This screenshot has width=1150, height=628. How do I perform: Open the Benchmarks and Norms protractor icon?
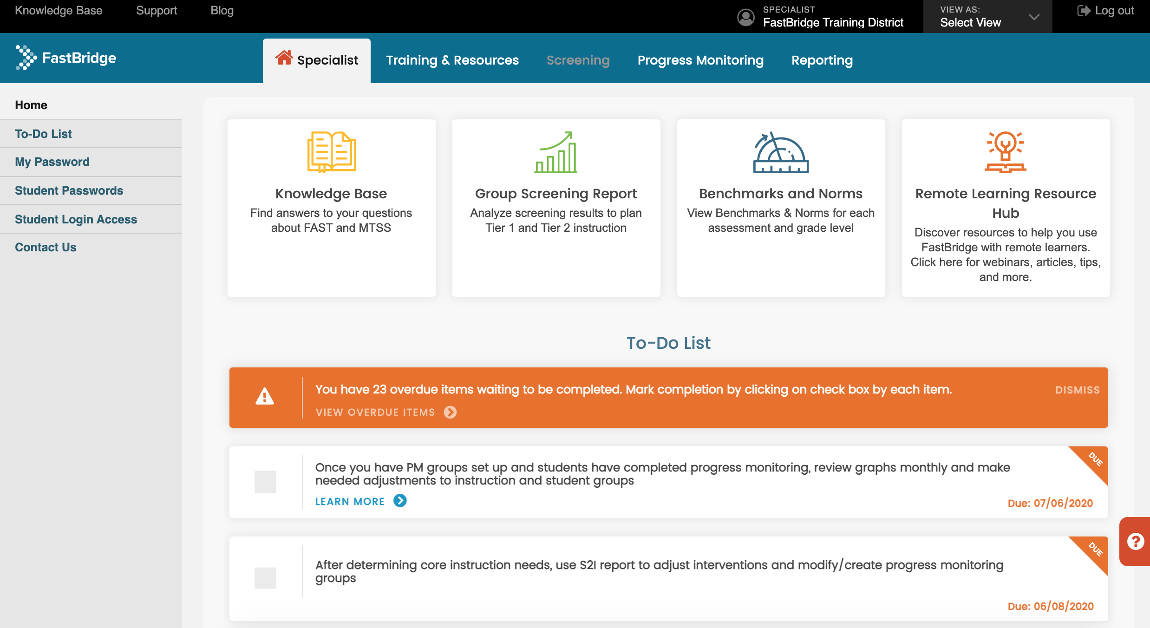click(x=780, y=152)
